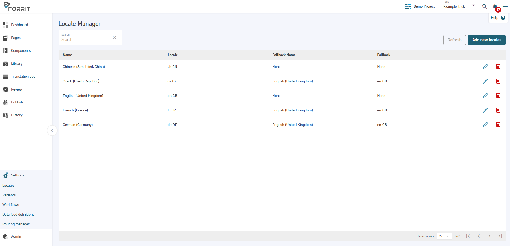Collapse the Settings section in sidebar
This screenshot has width=510, height=246.
[x=17, y=175]
